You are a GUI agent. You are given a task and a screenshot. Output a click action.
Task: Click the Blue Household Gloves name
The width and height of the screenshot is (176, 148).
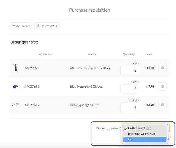86,87
